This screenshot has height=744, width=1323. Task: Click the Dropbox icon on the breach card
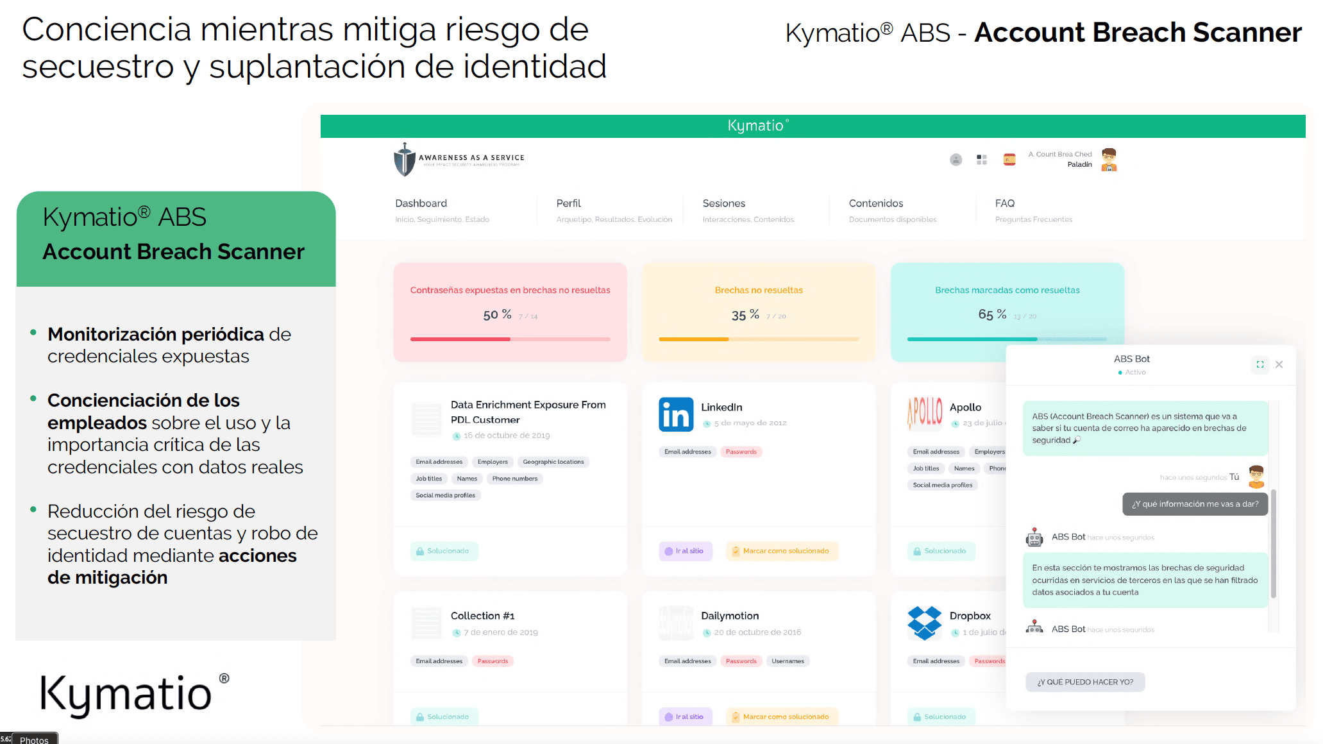(925, 623)
